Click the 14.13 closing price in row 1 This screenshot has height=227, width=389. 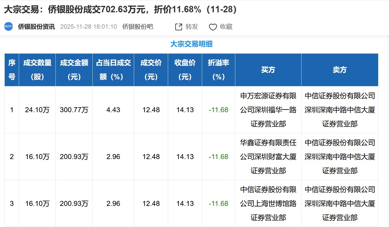click(x=185, y=110)
